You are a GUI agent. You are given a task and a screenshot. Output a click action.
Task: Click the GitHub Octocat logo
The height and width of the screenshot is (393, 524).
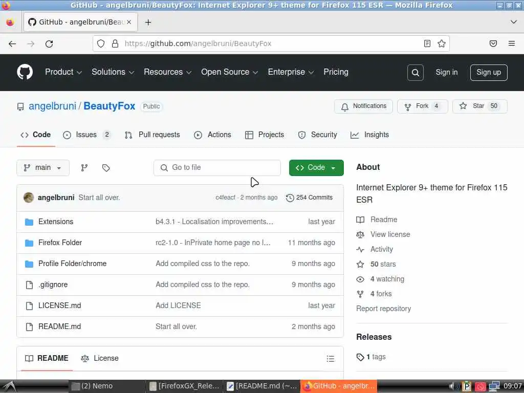coord(25,72)
